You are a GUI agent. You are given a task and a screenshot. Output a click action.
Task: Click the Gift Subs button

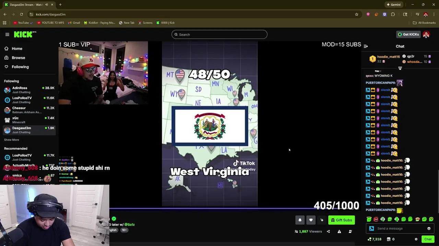[x=341, y=220]
